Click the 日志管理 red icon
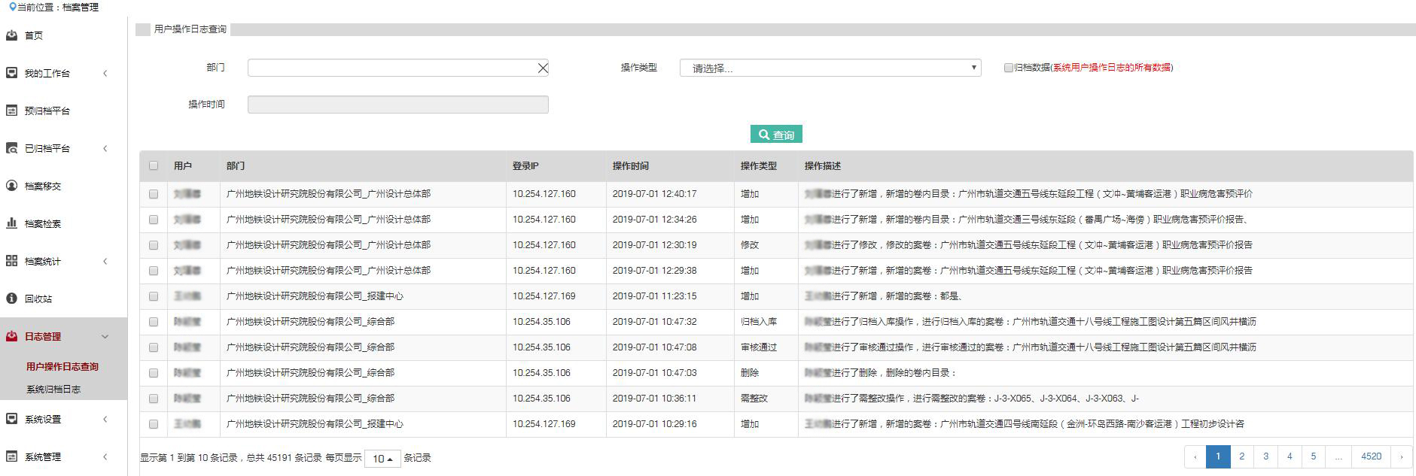 12,336
